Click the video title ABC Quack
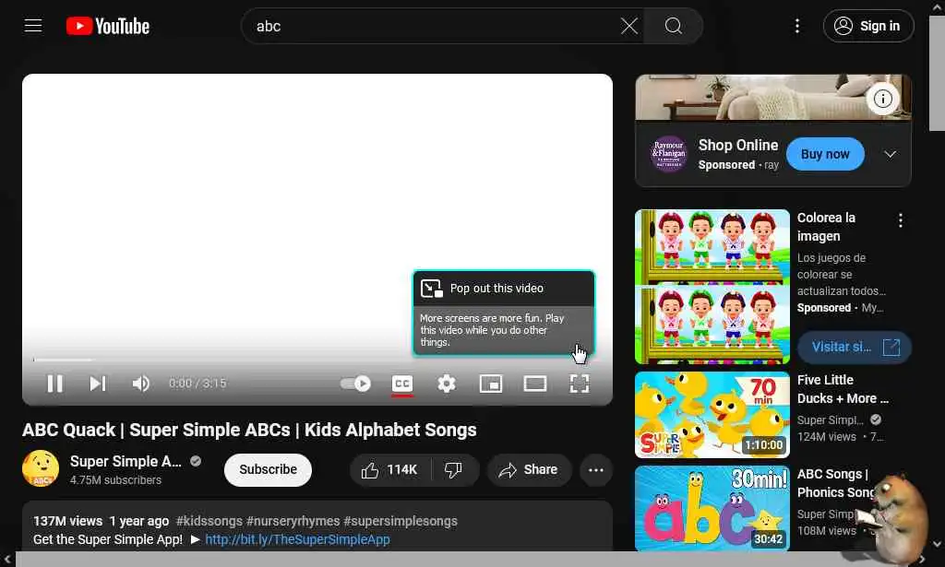Image resolution: width=945 pixels, height=567 pixels. click(249, 430)
